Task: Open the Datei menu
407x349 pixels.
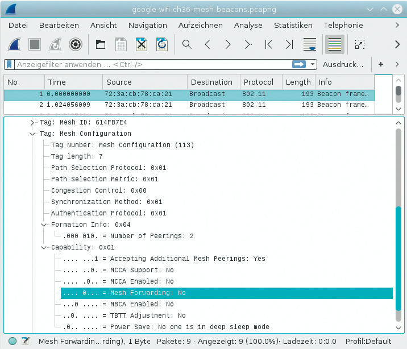Action: 18,25
